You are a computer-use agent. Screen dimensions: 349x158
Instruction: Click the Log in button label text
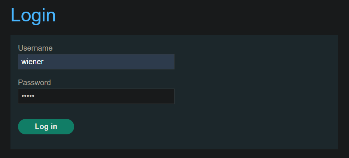coord(46,126)
